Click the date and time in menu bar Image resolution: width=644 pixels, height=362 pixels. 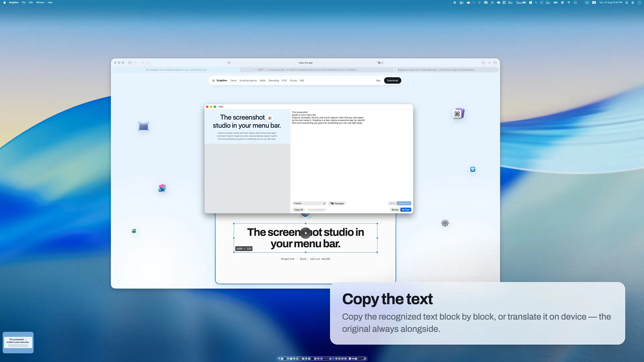(x=611, y=2)
